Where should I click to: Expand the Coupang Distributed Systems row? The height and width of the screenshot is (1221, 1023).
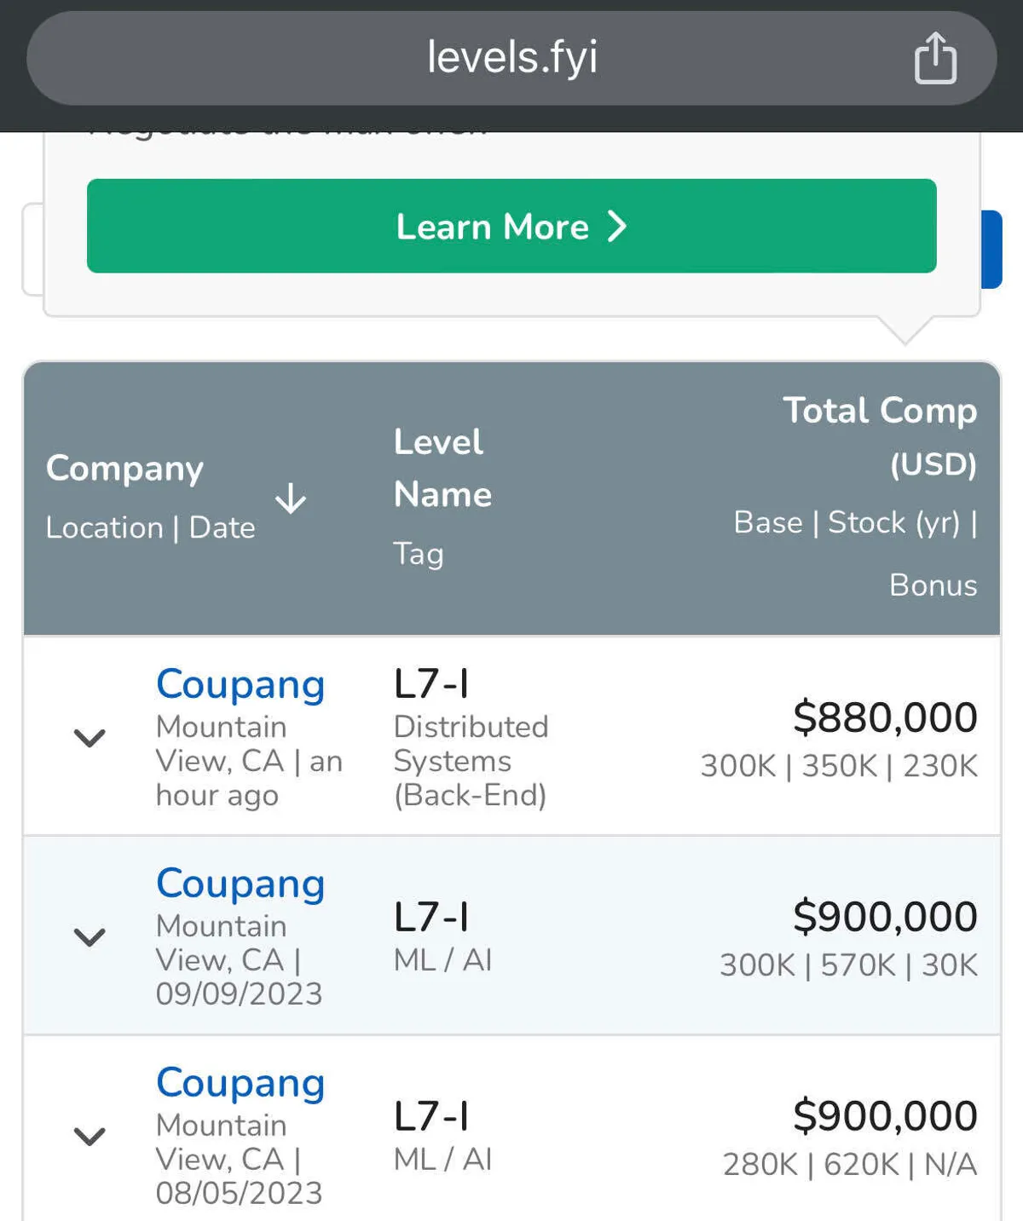(90, 737)
